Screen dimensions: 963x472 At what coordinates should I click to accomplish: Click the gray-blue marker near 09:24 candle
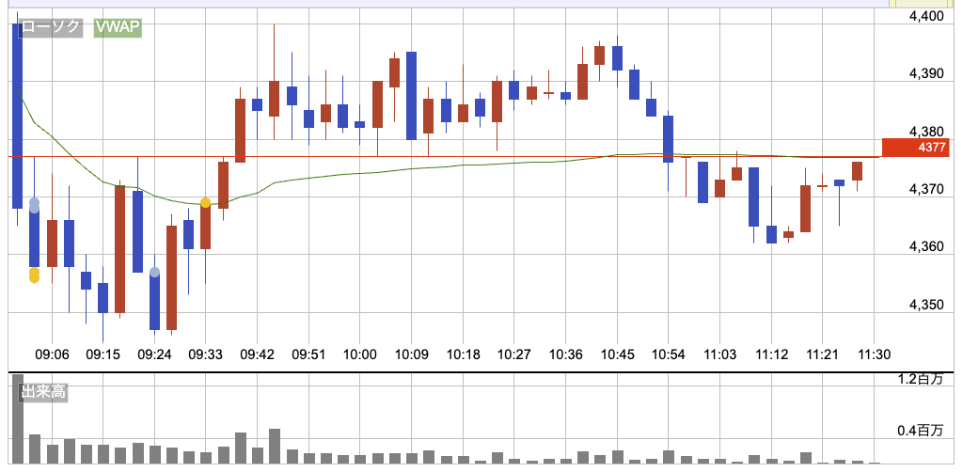tap(154, 273)
